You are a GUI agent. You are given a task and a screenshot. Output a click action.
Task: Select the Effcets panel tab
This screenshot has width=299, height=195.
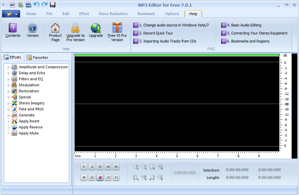[12, 57]
